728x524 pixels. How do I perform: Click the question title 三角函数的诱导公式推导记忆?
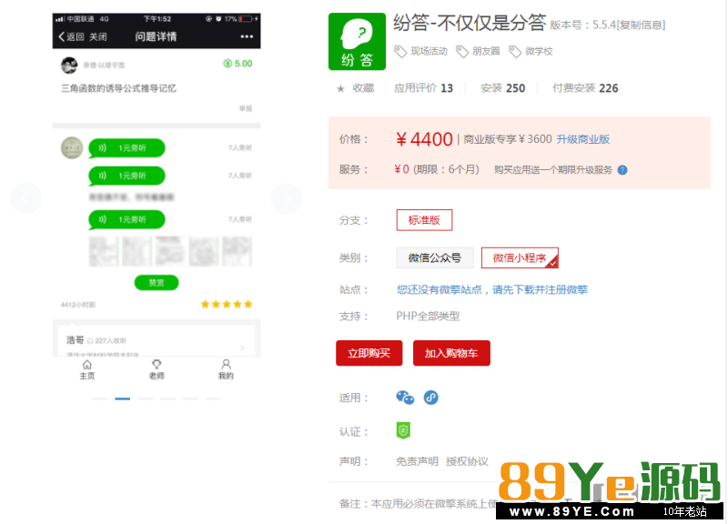119,88
